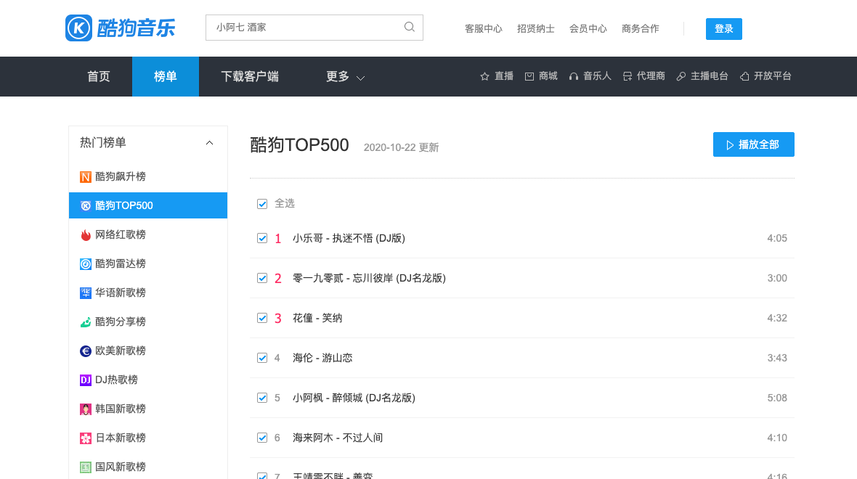Click the 音乐人 headphone icon
This screenshot has width=857, height=479.
pyautogui.click(x=573, y=76)
